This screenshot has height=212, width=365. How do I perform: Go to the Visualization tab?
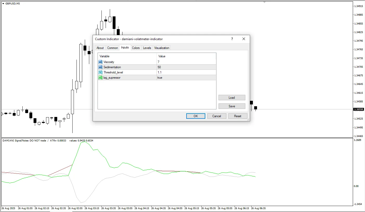(x=162, y=48)
